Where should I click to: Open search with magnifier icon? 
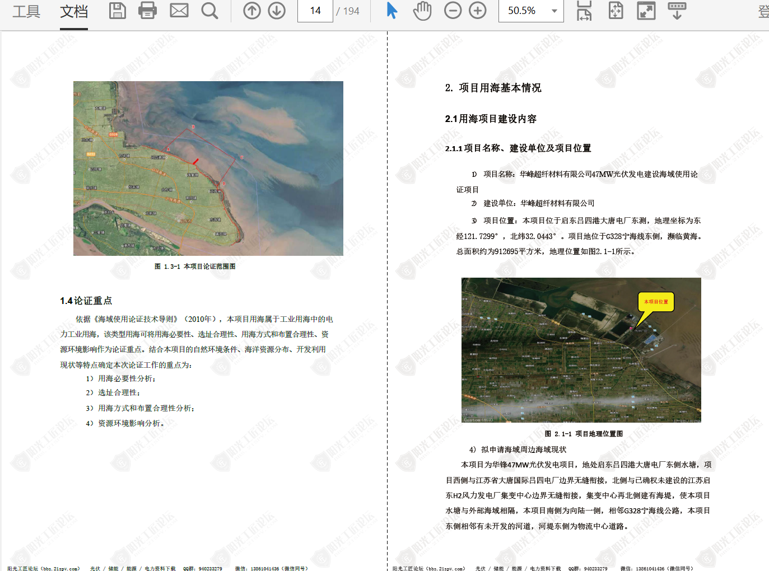tap(209, 11)
